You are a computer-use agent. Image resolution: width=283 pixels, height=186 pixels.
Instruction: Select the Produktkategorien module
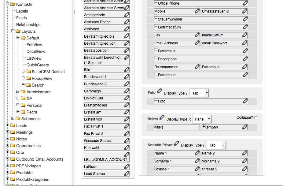coord(33,180)
